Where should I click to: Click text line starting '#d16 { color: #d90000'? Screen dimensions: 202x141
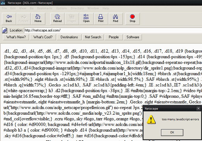(x=73, y=125)
